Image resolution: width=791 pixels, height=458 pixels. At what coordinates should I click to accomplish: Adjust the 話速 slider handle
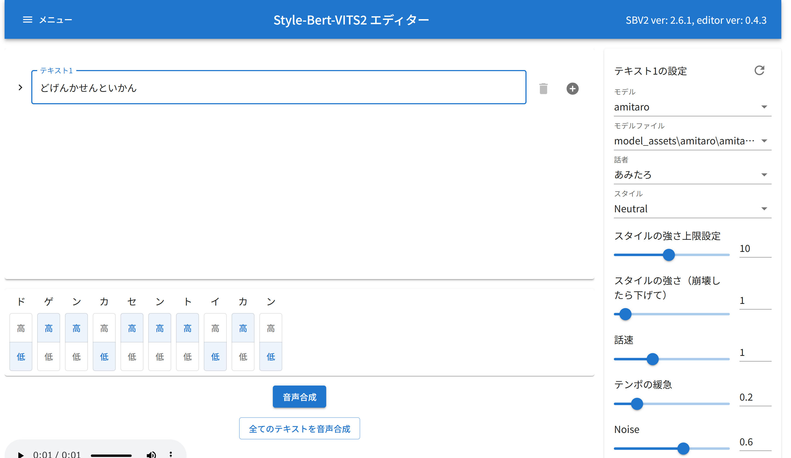[x=653, y=359]
